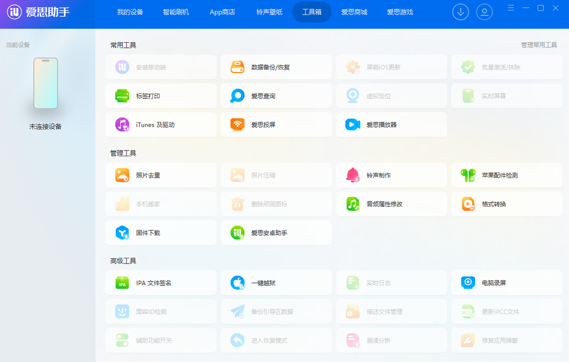Open the 安装移动端 tool icon
Screen dimensions: 569x362
122,67
